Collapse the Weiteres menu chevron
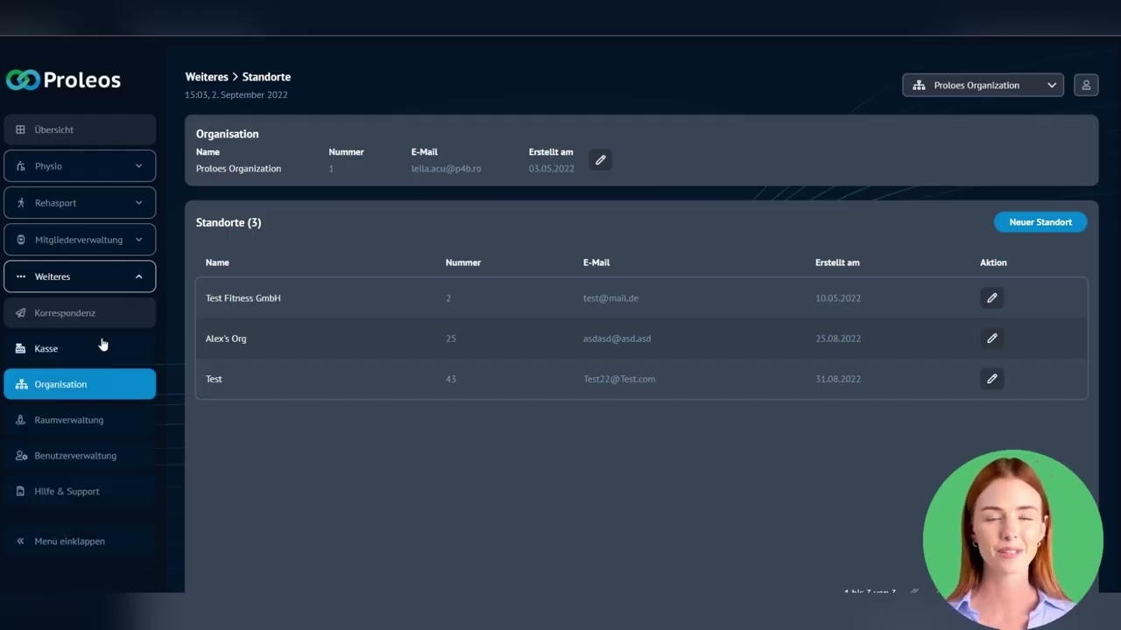1121x630 pixels. 138,276
